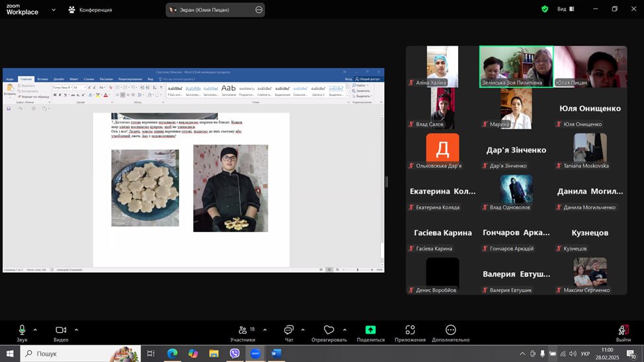The height and width of the screenshot is (362, 644).
Task: Expand the arrow next to Участники
Action: pyautogui.click(x=264, y=330)
